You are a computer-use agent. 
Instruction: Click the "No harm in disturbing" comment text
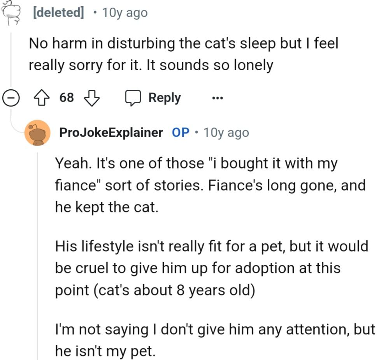pyautogui.click(x=183, y=54)
